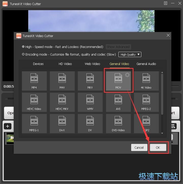183x184 pixels.
Task: Minimize the main TunesKit window
Action: (x=173, y=3)
